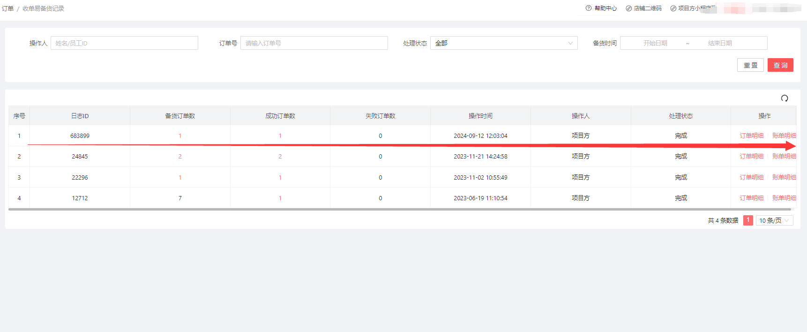Pick the 结束日期 end date

tap(720, 43)
